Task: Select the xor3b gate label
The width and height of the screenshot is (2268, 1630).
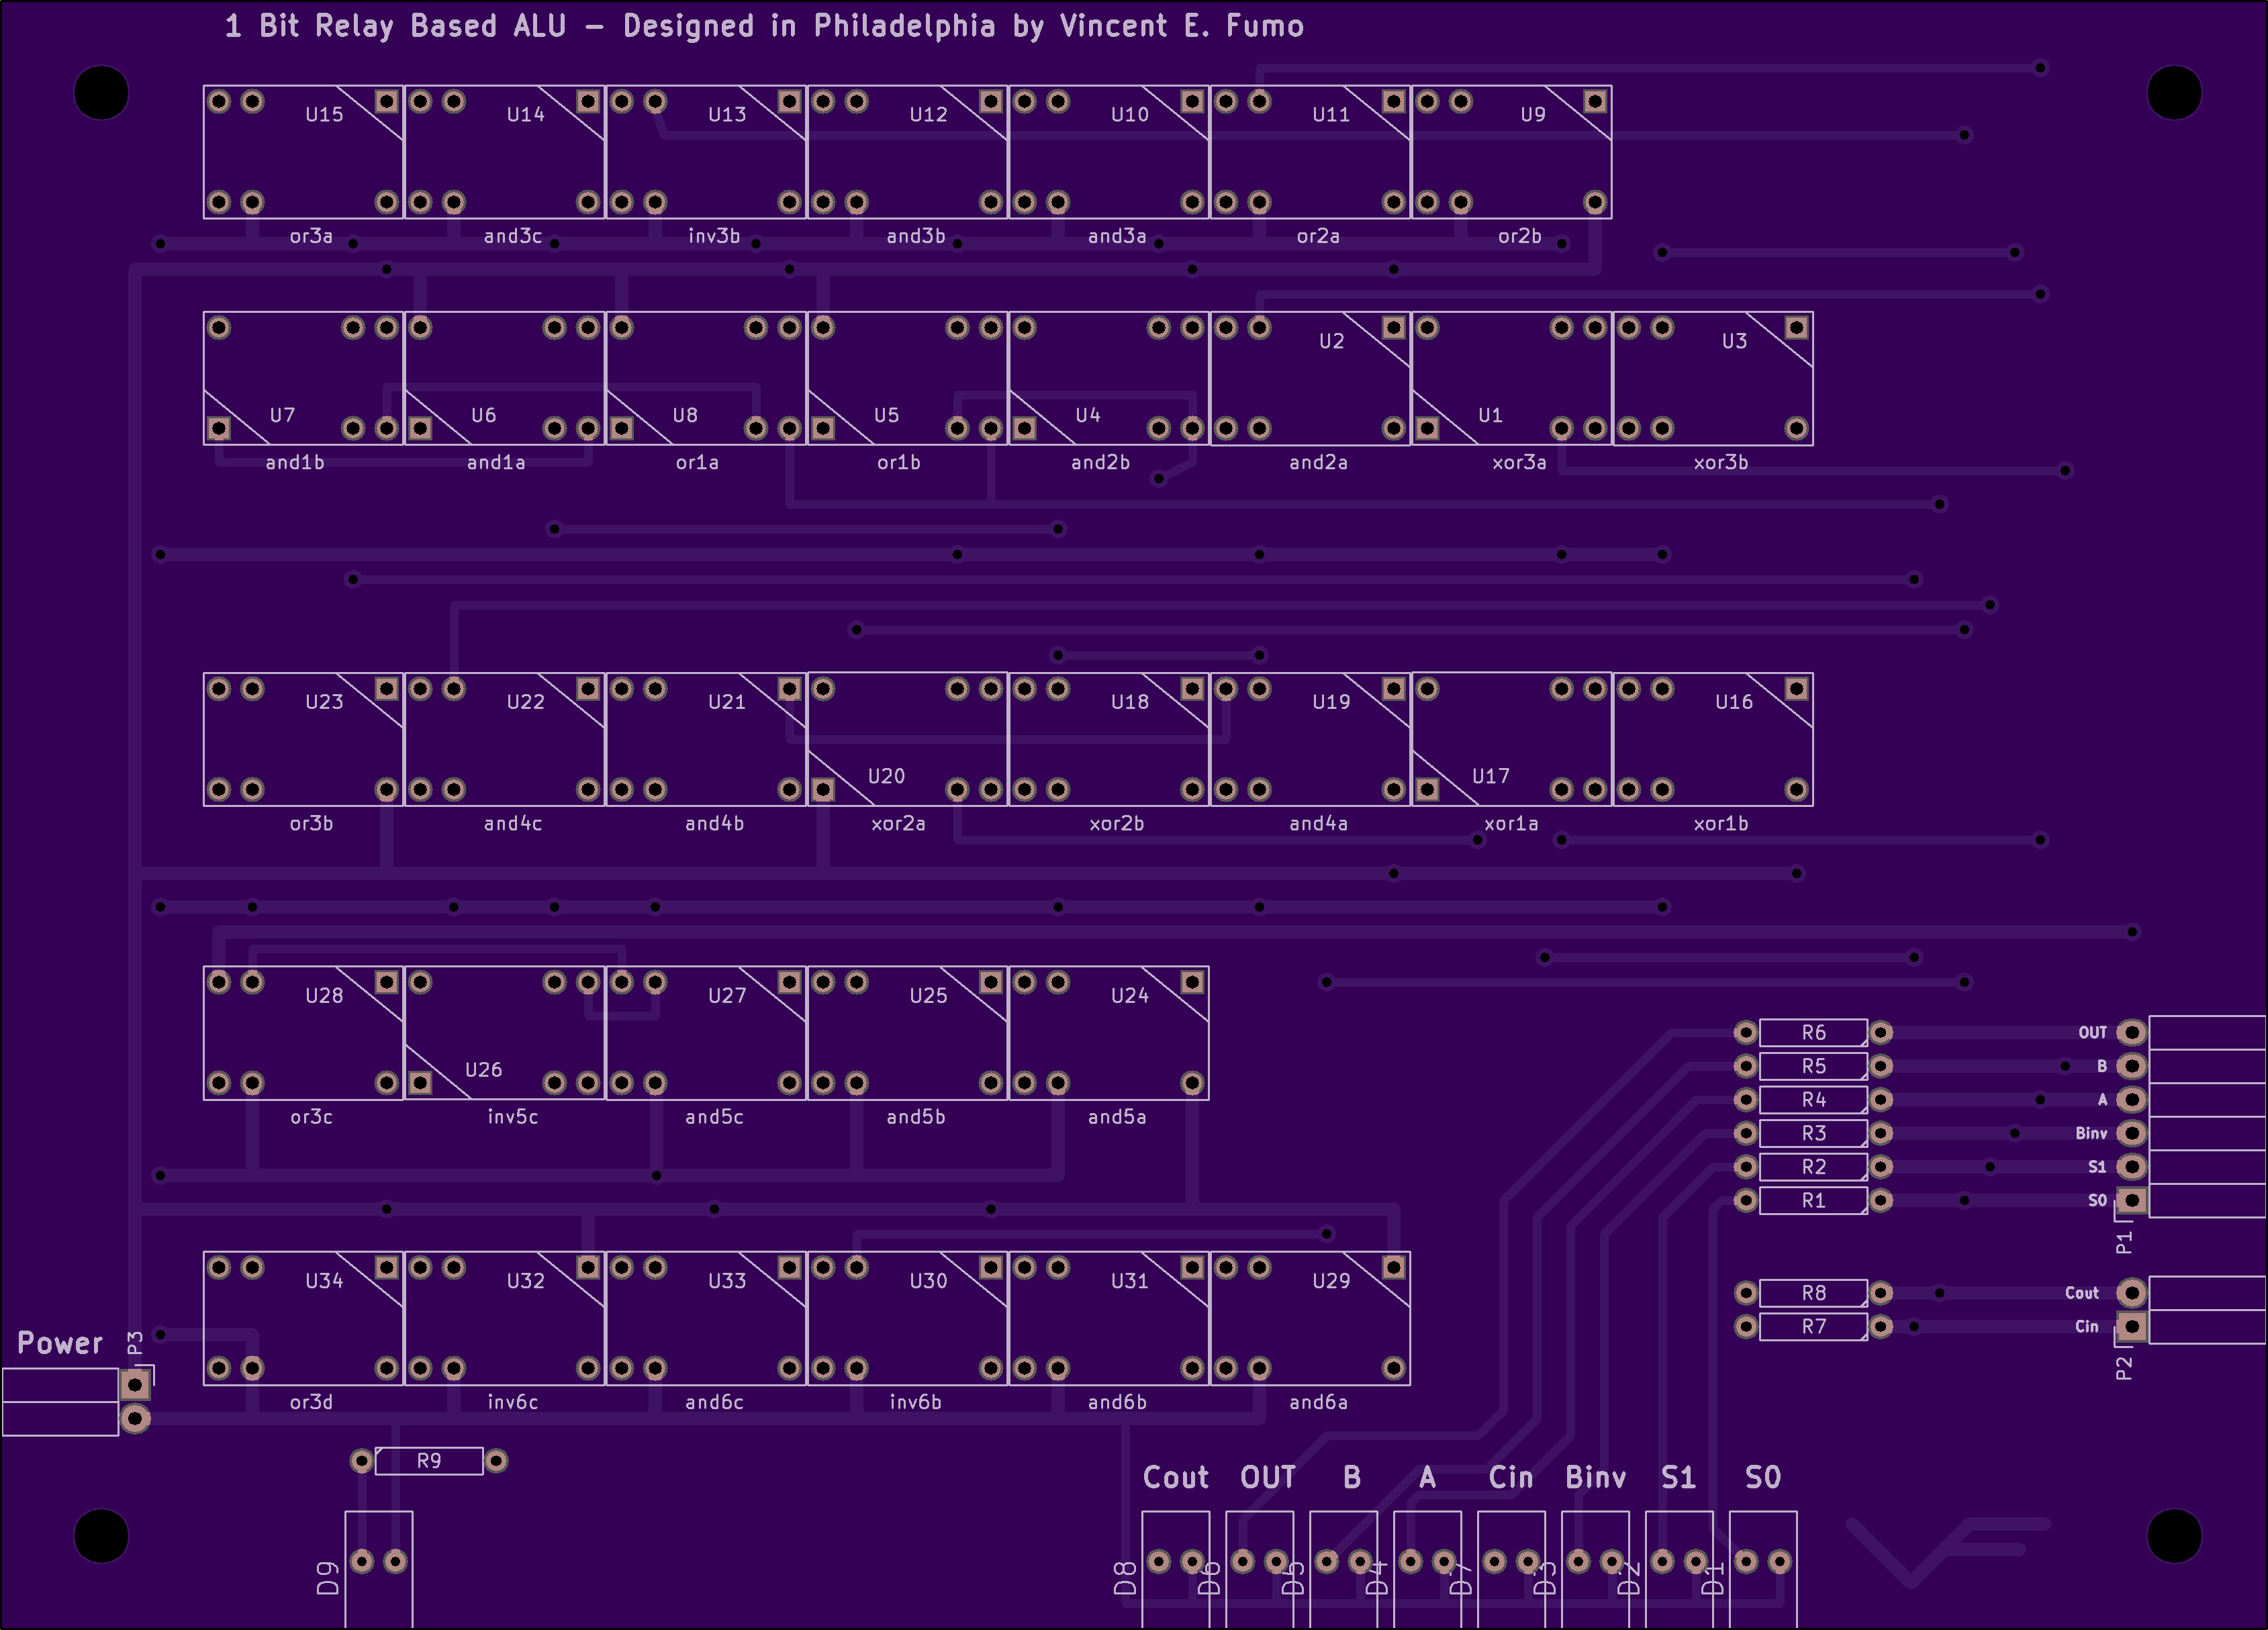Action: pyautogui.click(x=1721, y=463)
